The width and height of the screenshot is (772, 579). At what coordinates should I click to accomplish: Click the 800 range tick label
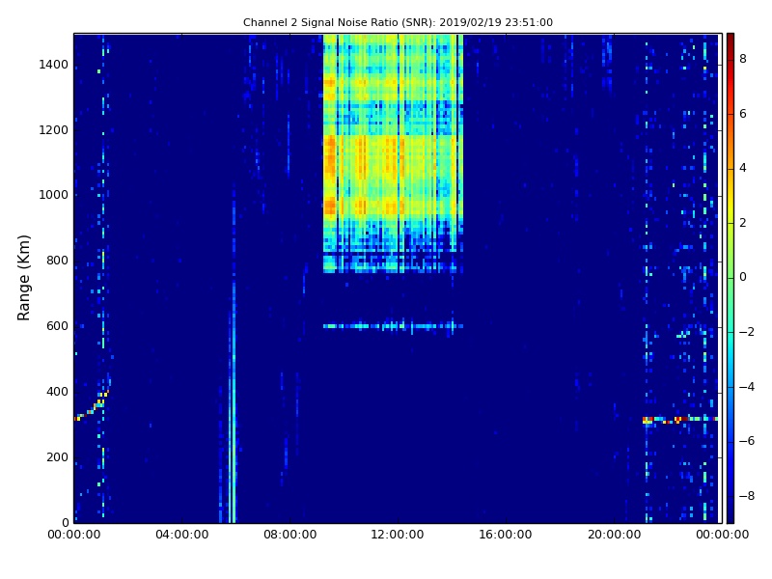coord(57,261)
